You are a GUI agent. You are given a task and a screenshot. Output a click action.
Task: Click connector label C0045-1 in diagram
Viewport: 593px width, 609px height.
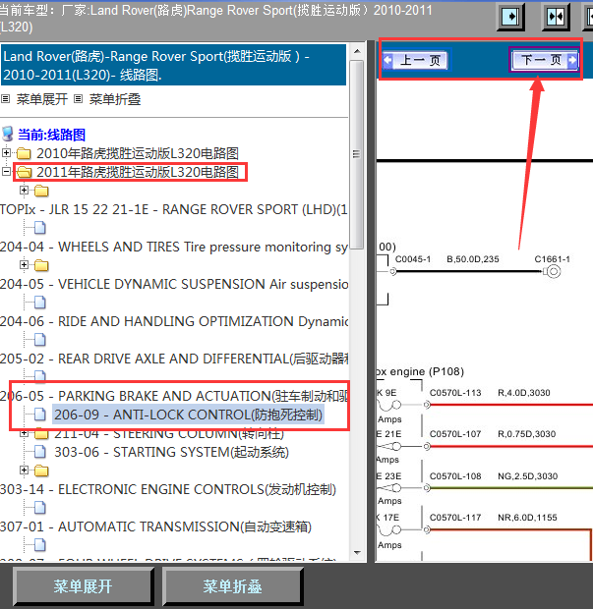pos(413,259)
